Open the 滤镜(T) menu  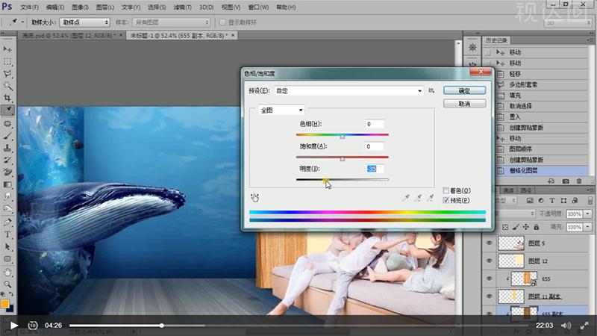[x=182, y=7]
